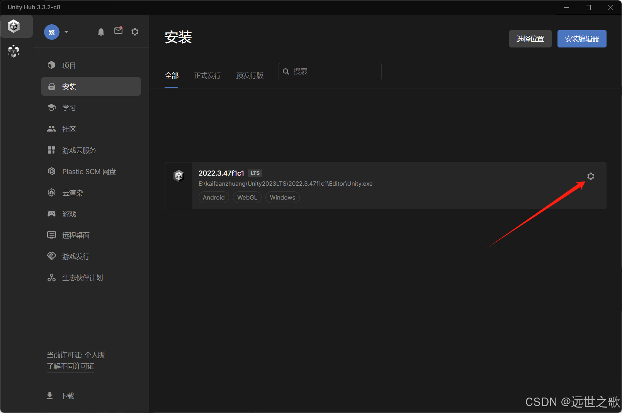Open 社区 (Community) section

[x=91, y=129]
